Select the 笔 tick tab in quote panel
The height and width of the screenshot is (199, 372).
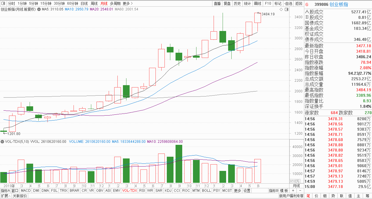[308, 196]
